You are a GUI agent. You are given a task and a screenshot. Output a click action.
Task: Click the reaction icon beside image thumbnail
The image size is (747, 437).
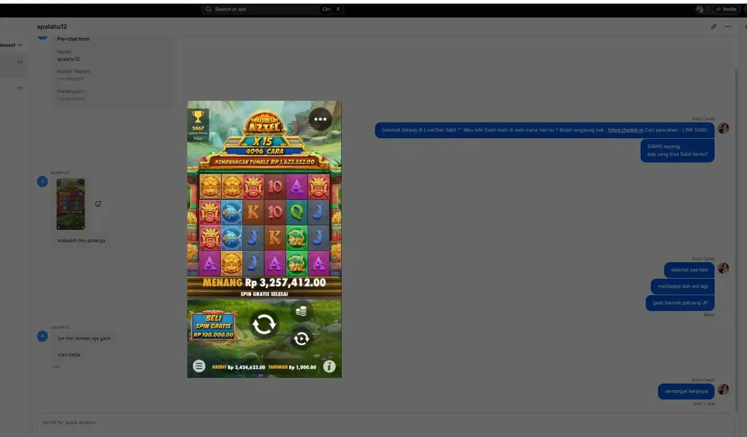[98, 204]
